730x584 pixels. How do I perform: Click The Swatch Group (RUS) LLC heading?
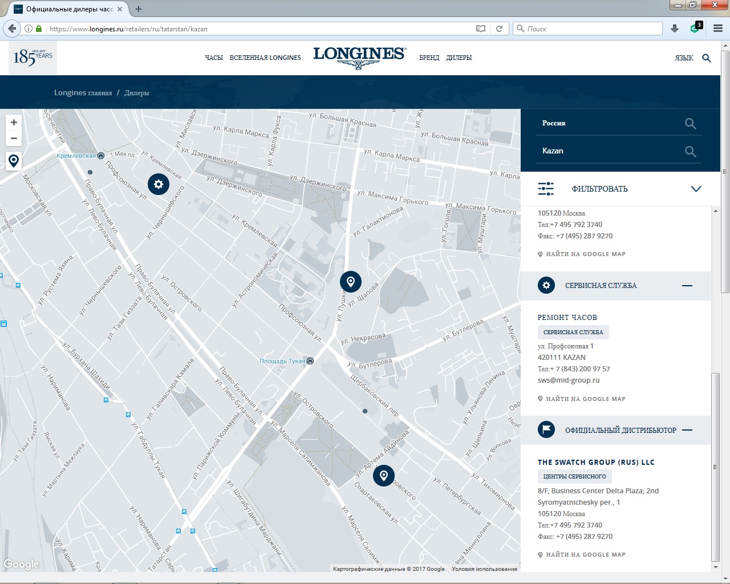[x=596, y=462]
